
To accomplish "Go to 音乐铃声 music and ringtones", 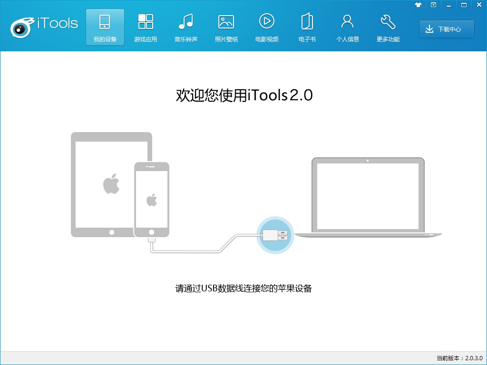I will click(x=185, y=27).
